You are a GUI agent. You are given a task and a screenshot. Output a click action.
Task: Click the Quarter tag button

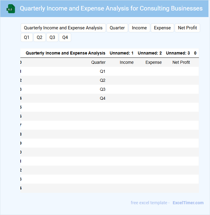[x=117, y=28]
